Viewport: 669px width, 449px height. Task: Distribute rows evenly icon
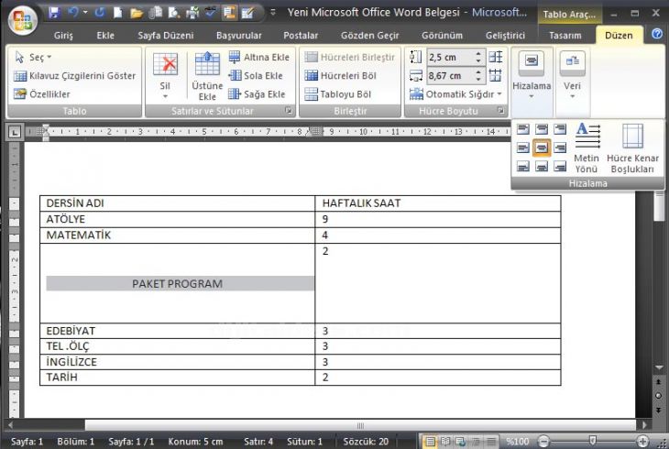[496, 57]
